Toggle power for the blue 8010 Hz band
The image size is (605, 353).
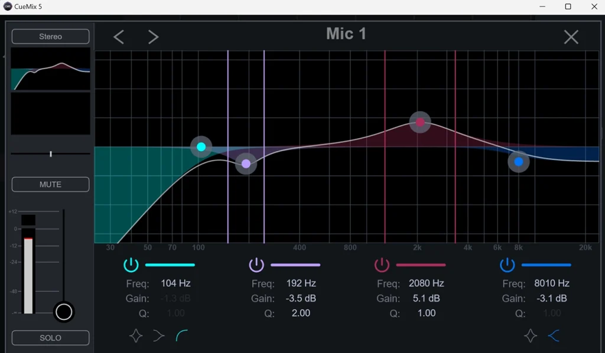tap(508, 264)
